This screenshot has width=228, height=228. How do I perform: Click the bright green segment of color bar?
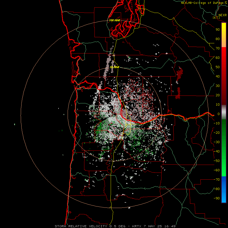coord(224,174)
